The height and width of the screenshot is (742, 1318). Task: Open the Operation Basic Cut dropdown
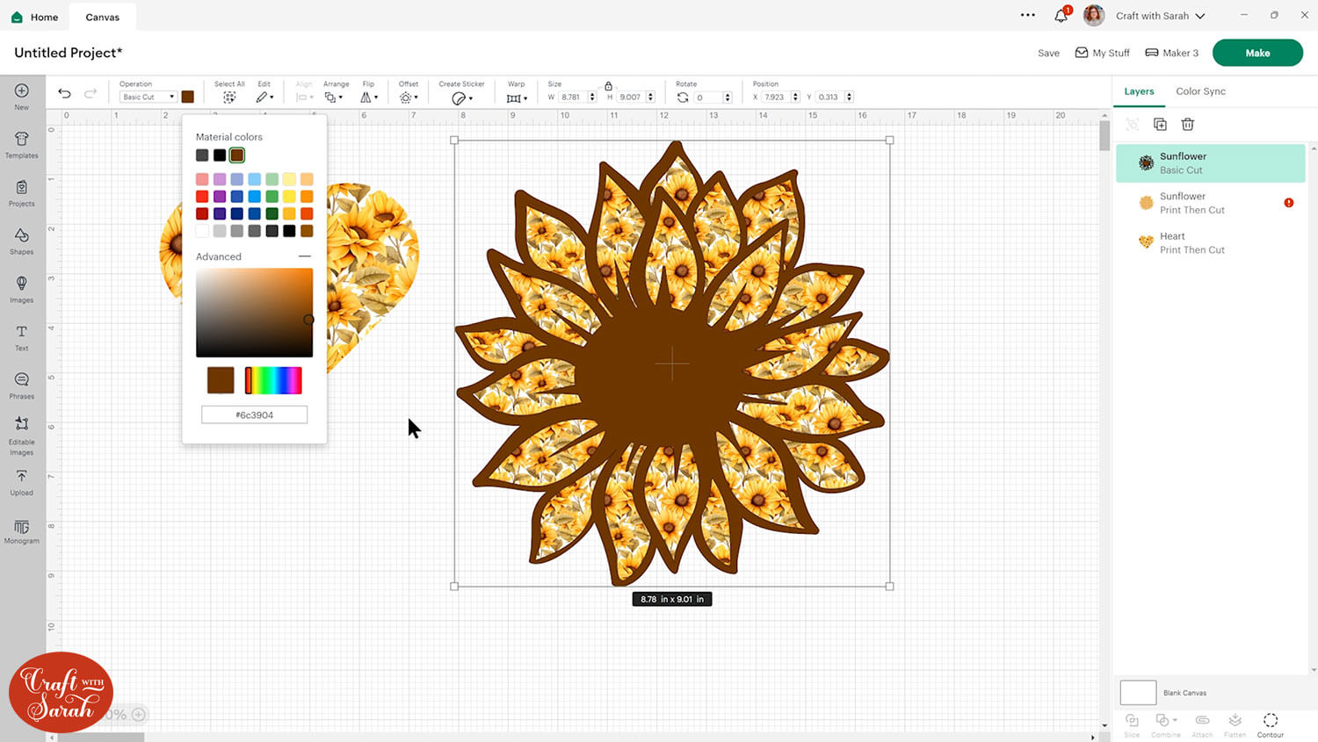tap(148, 97)
